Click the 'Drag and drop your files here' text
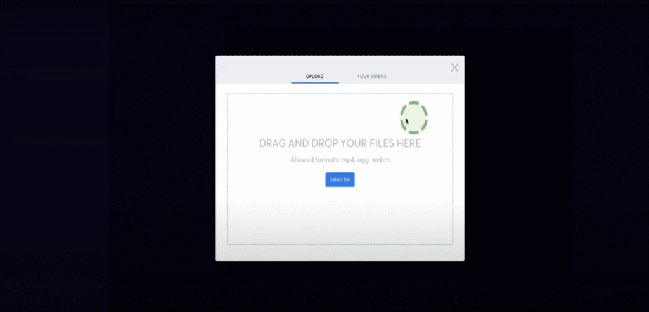The width and height of the screenshot is (649, 312). click(340, 143)
